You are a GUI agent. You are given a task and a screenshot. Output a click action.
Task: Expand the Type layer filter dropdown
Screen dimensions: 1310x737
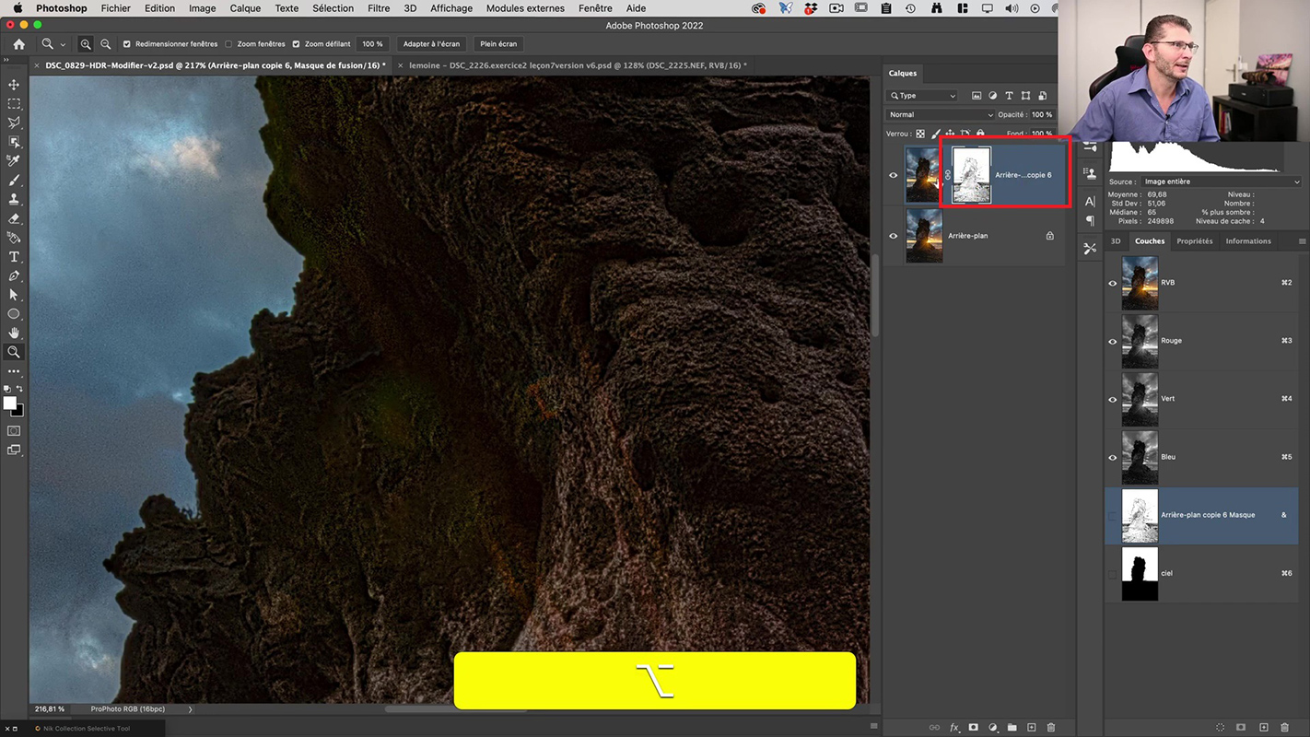click(923, 96)
